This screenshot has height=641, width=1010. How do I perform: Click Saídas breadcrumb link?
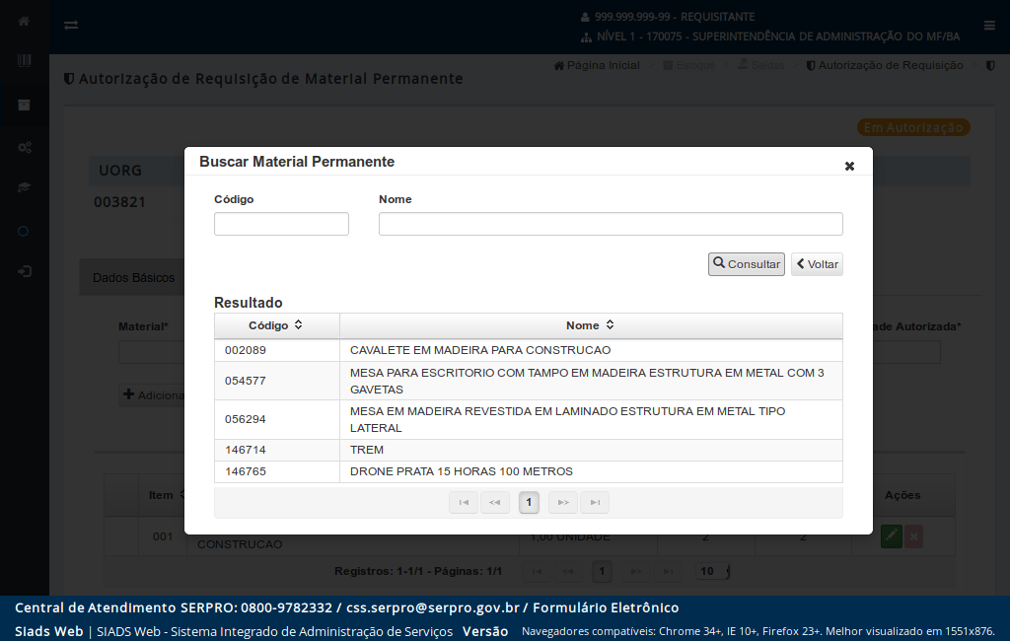coord(761,65)
